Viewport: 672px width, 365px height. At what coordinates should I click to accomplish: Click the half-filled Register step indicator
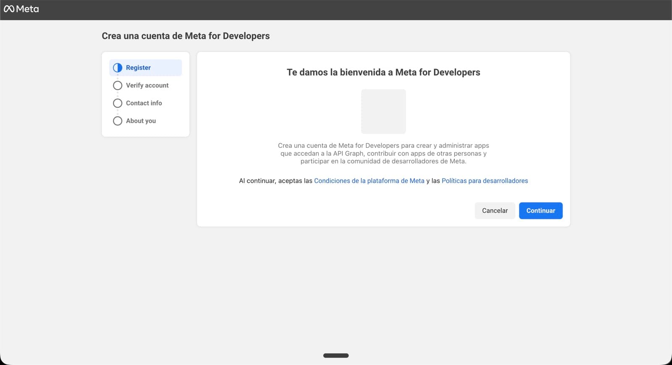[x=118, y=68]
